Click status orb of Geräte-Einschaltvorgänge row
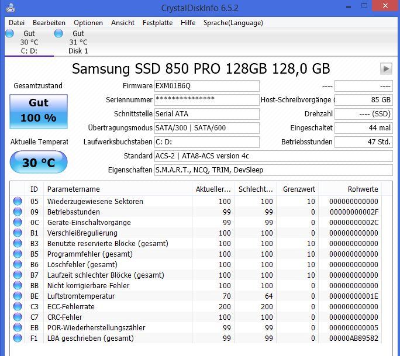This screenshot has height=356, width=400. [18, 222]
